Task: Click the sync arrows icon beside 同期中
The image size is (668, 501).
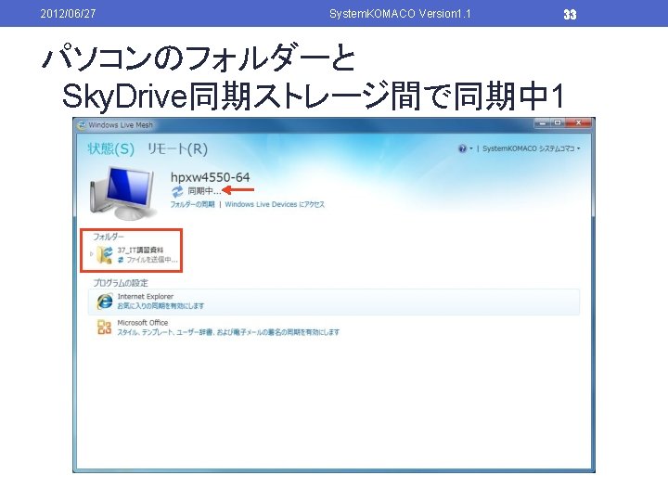Action: click(177, 191)
